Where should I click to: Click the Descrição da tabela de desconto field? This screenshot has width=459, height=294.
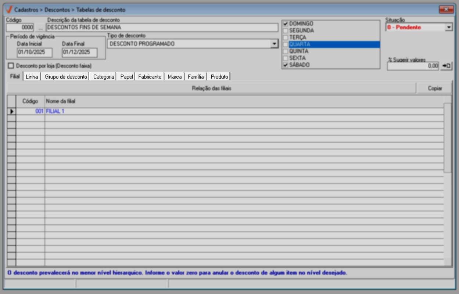162,28
